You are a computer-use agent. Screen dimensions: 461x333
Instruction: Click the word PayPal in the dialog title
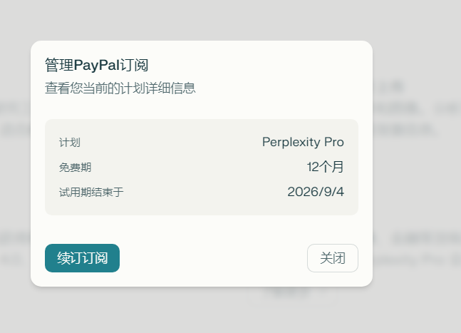[97, 65]
